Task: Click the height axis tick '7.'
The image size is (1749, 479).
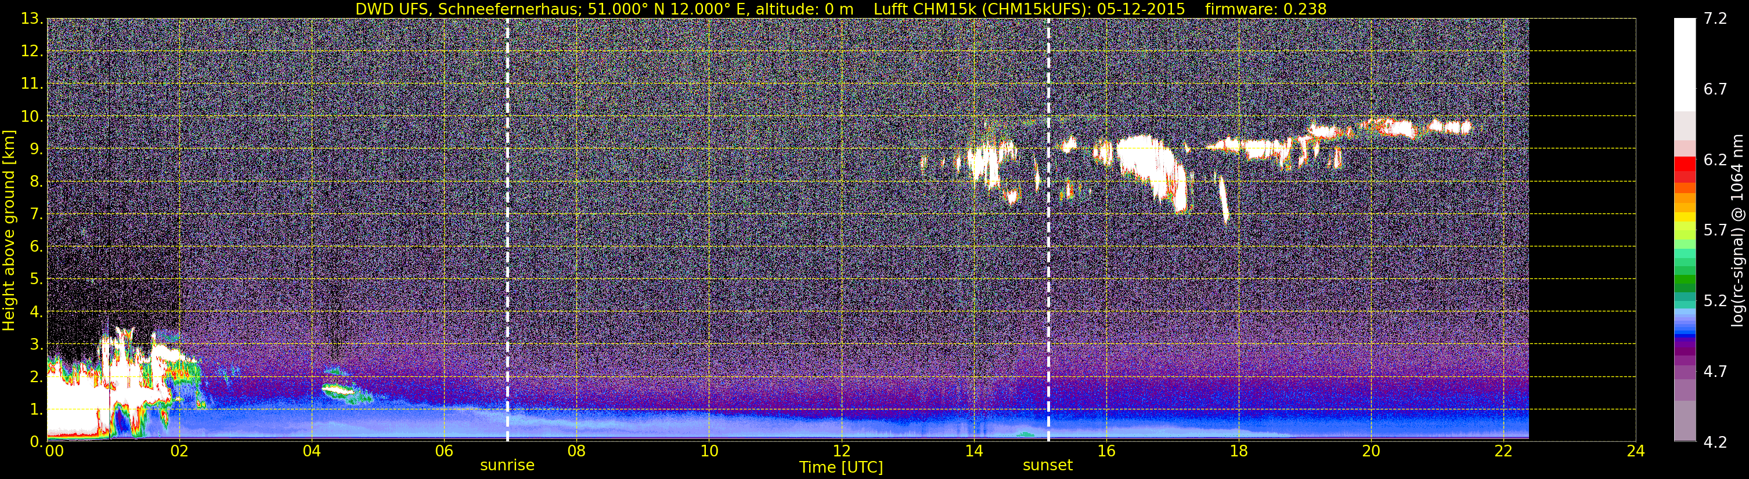Action: pyautogui.click(x=36, y=215)
